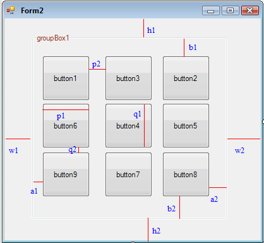The image size is (264, 243).
Task: Click the Form2 title bar text
Action: 32,11
